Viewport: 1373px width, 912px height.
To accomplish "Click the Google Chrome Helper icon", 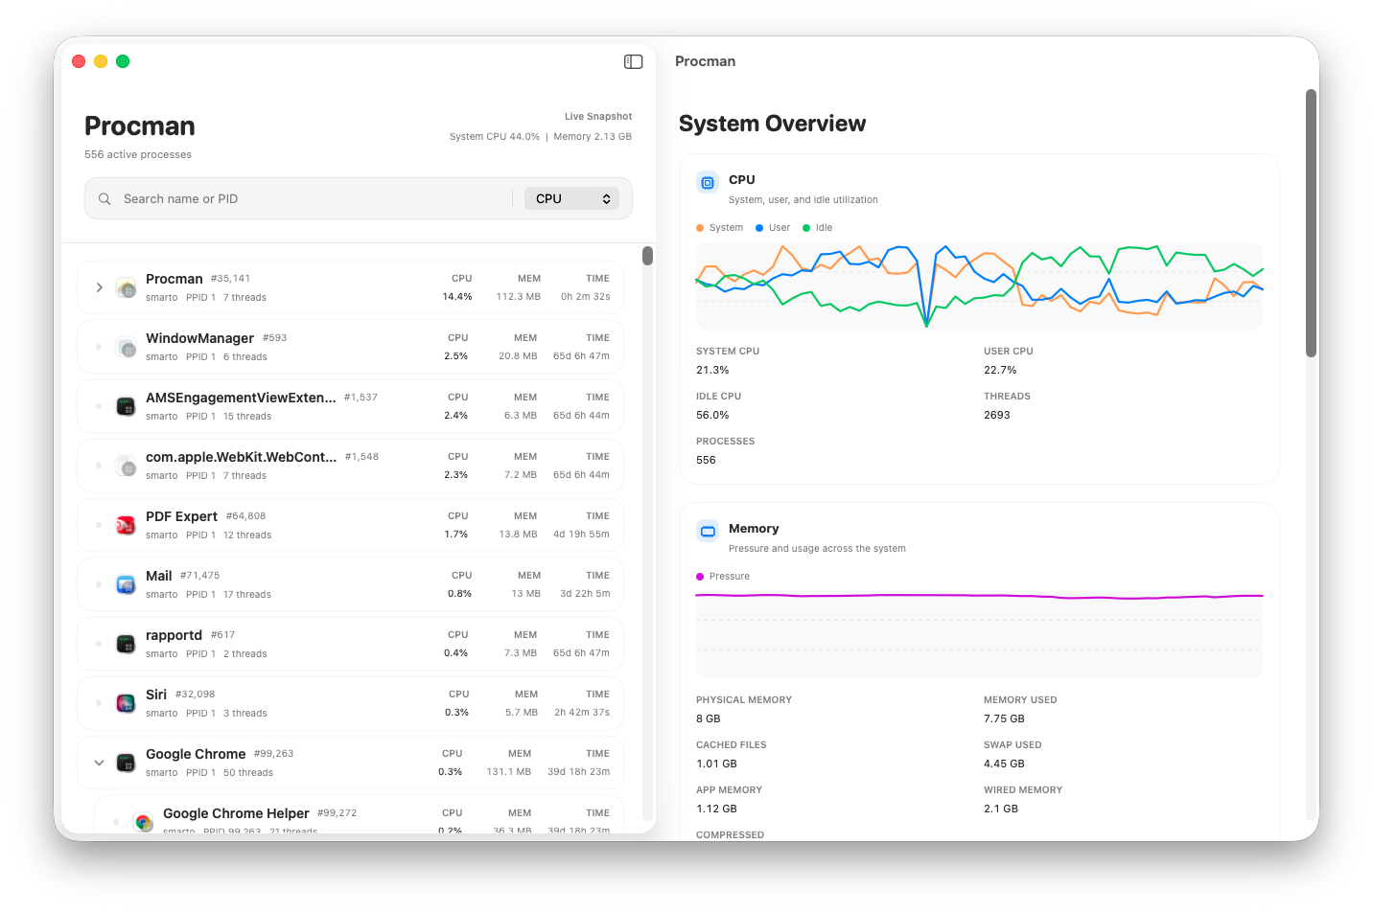I will tap(143, 822).
